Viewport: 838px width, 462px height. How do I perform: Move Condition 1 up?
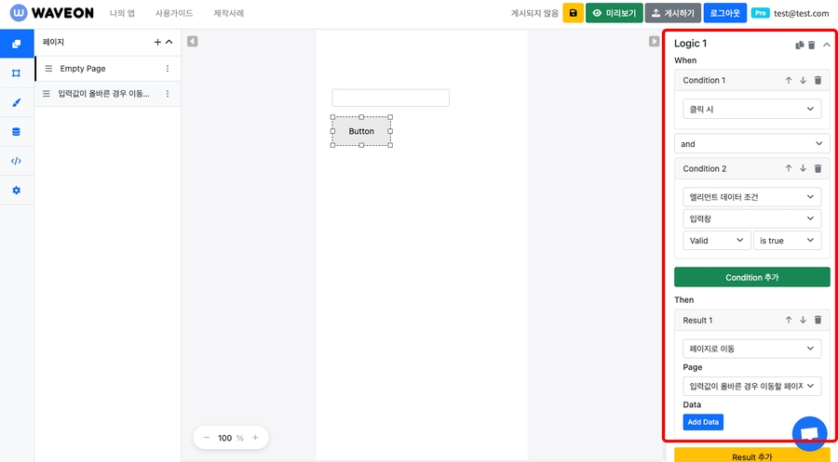(x=789, y=80)
